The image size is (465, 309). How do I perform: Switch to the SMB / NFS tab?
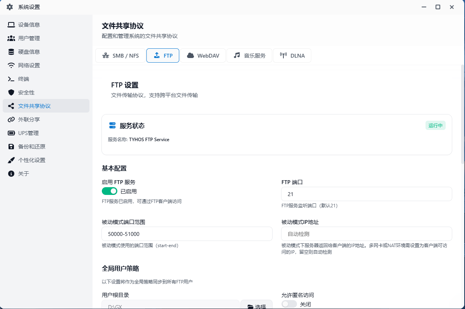coord(120,56)
